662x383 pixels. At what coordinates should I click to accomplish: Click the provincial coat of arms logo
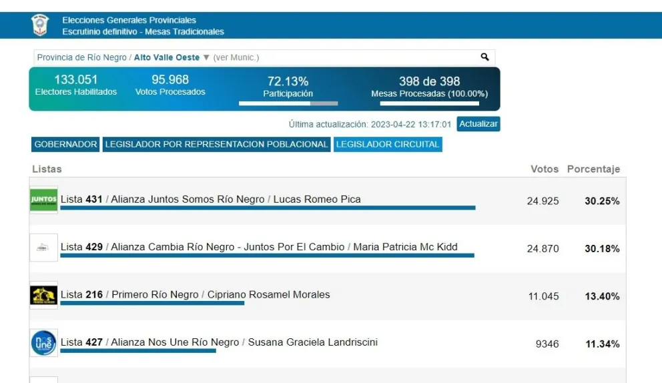point(40,25)
